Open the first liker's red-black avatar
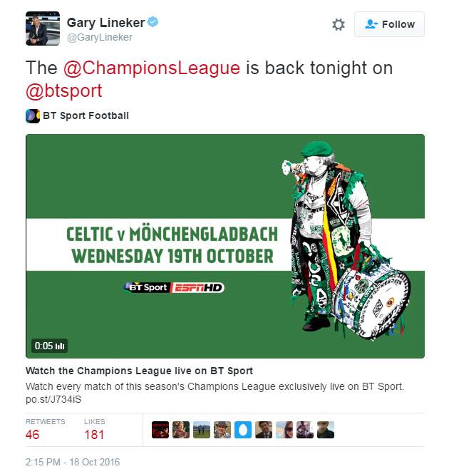449x474 pixels. 160,430
